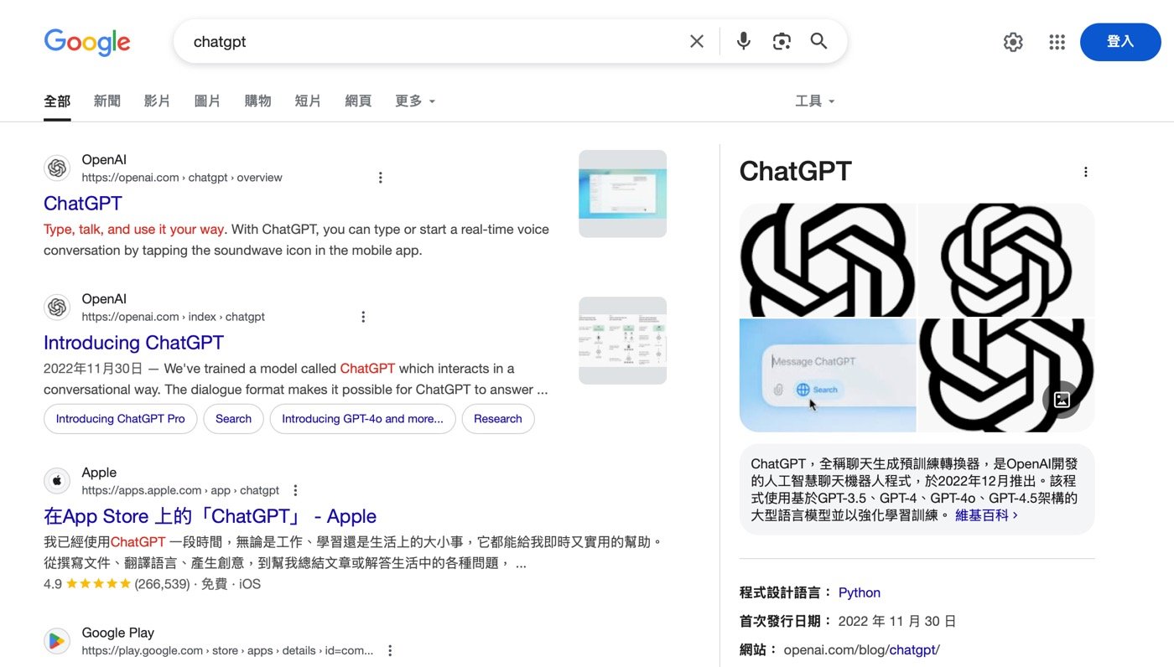
Task: Click openai.com/blog/chatgpt/ website text
Action: click(x=861, y=649)
